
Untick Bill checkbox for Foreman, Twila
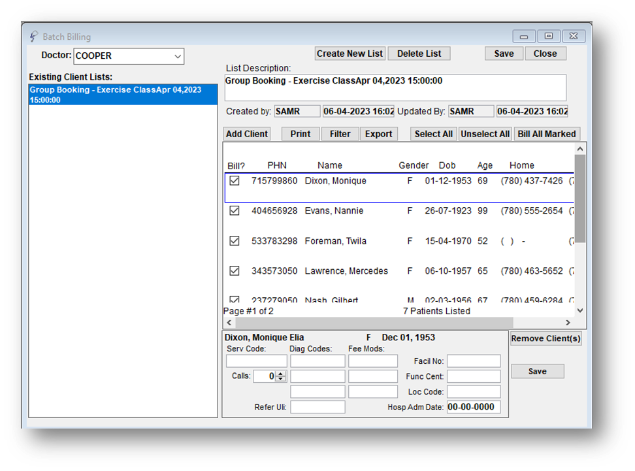(x=235, y=241)
